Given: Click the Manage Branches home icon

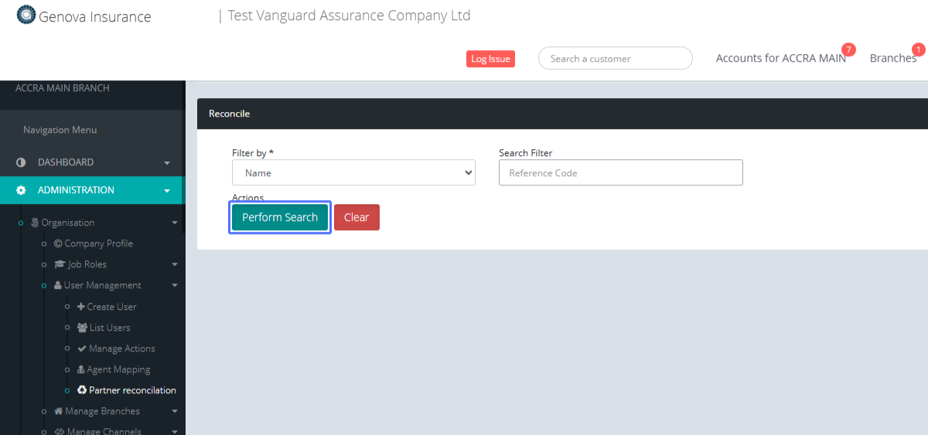Looking at the screenshot, I should pos(58,411).
